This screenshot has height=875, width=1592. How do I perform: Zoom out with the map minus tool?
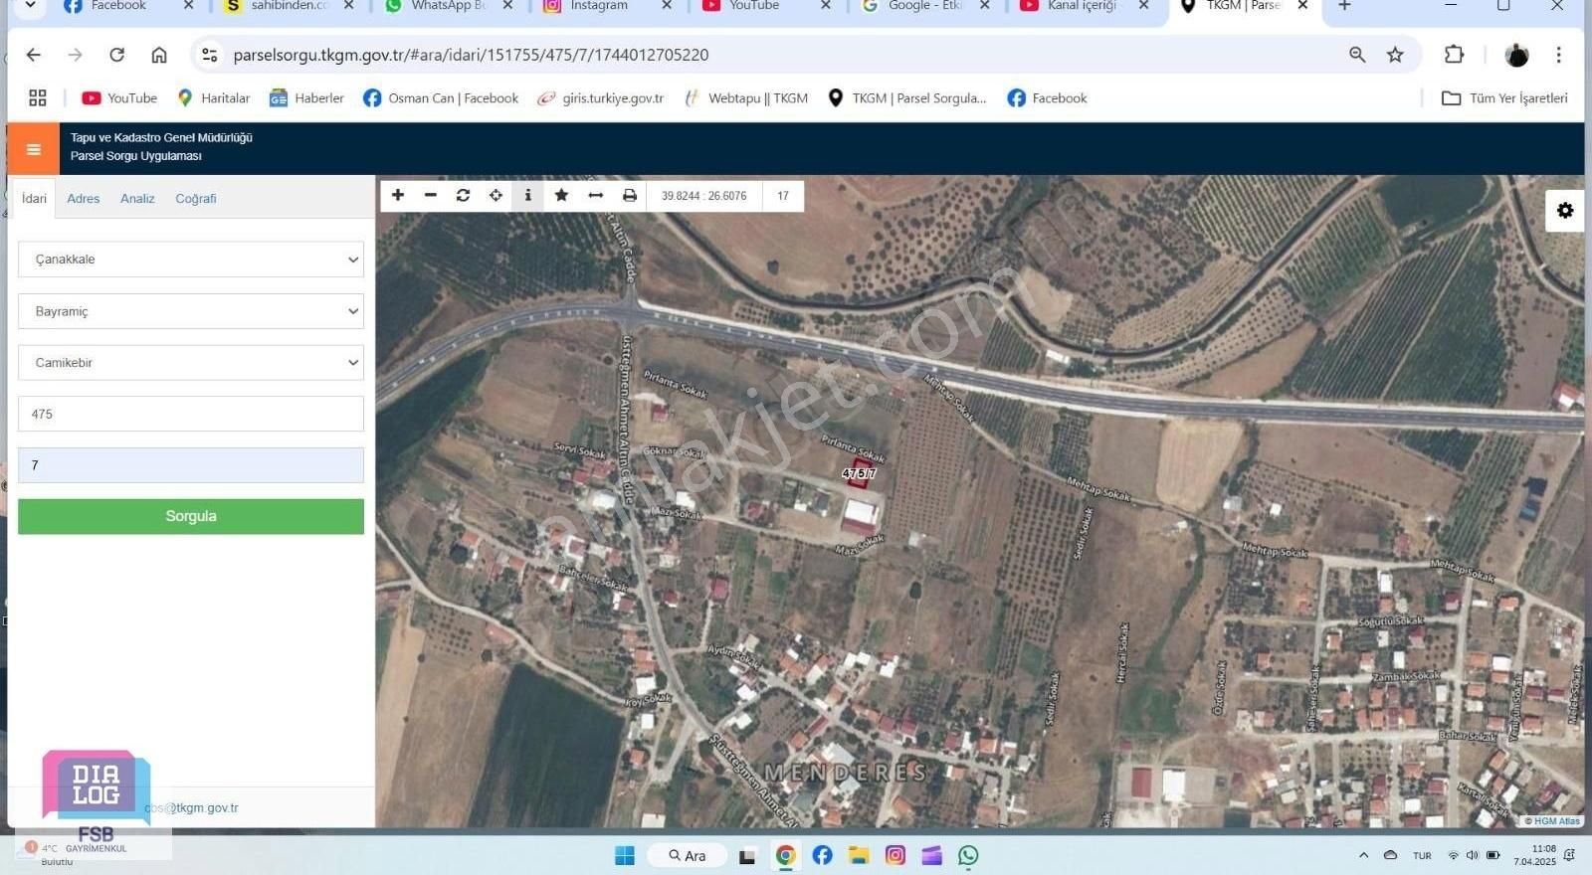pyautogui.click(x=431, y=196)
